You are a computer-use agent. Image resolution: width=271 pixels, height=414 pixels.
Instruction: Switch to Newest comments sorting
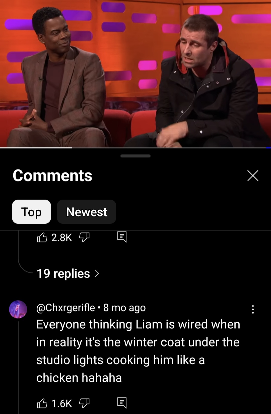coord(87,212)
